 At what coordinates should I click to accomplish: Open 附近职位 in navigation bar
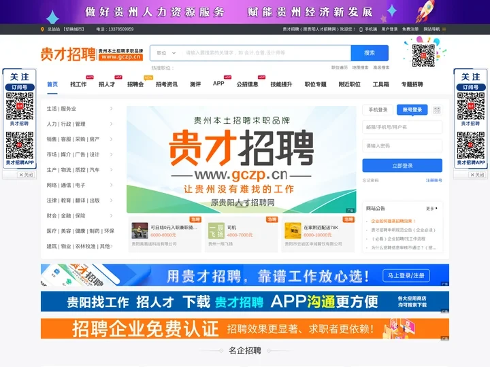coord(349,84)
